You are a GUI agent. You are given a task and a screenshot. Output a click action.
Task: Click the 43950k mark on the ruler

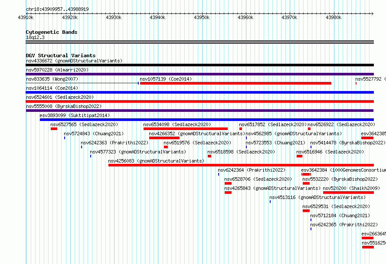[202, 17]
